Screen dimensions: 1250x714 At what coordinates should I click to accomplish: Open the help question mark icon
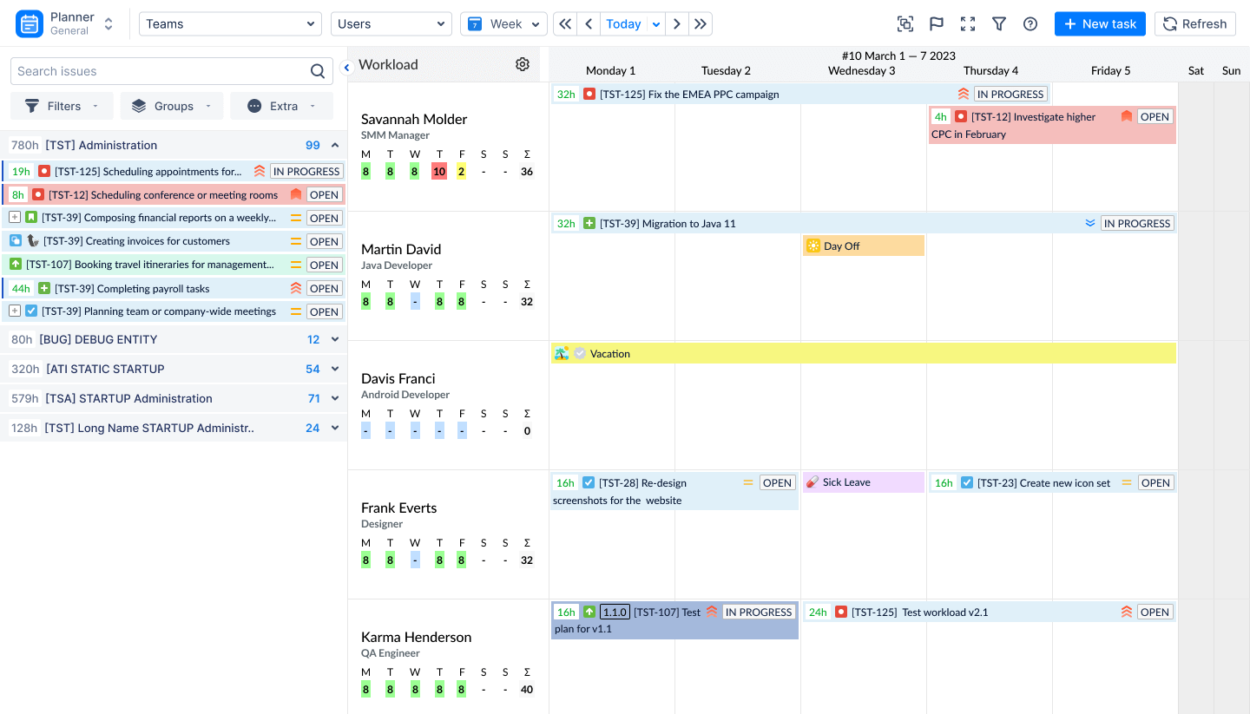tap(1030, 23)
